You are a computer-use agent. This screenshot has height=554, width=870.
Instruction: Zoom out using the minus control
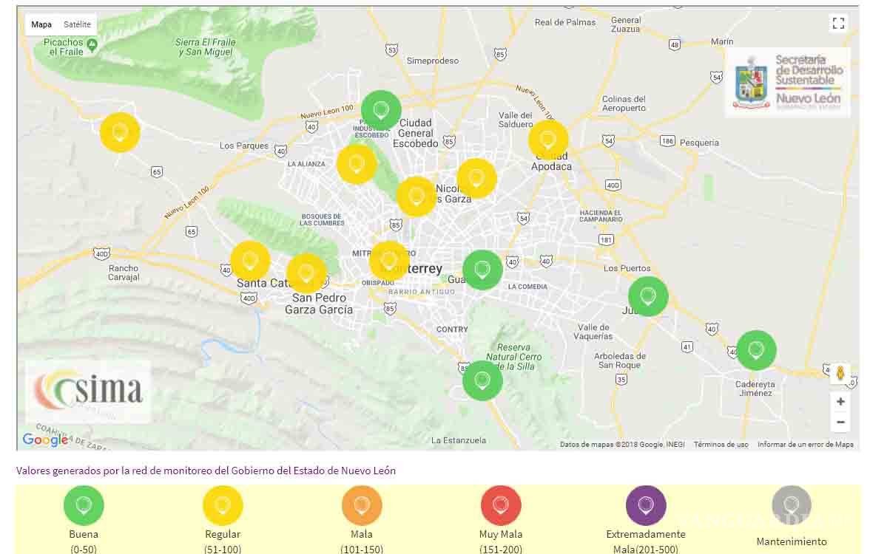pos(840,421)
